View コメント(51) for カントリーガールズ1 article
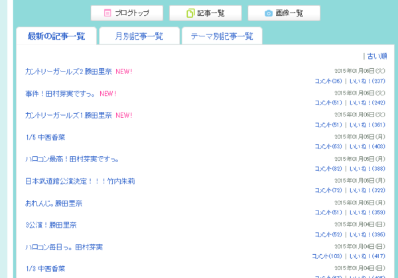The width and height of the screenshot is (398, 278). coord(328,125)
